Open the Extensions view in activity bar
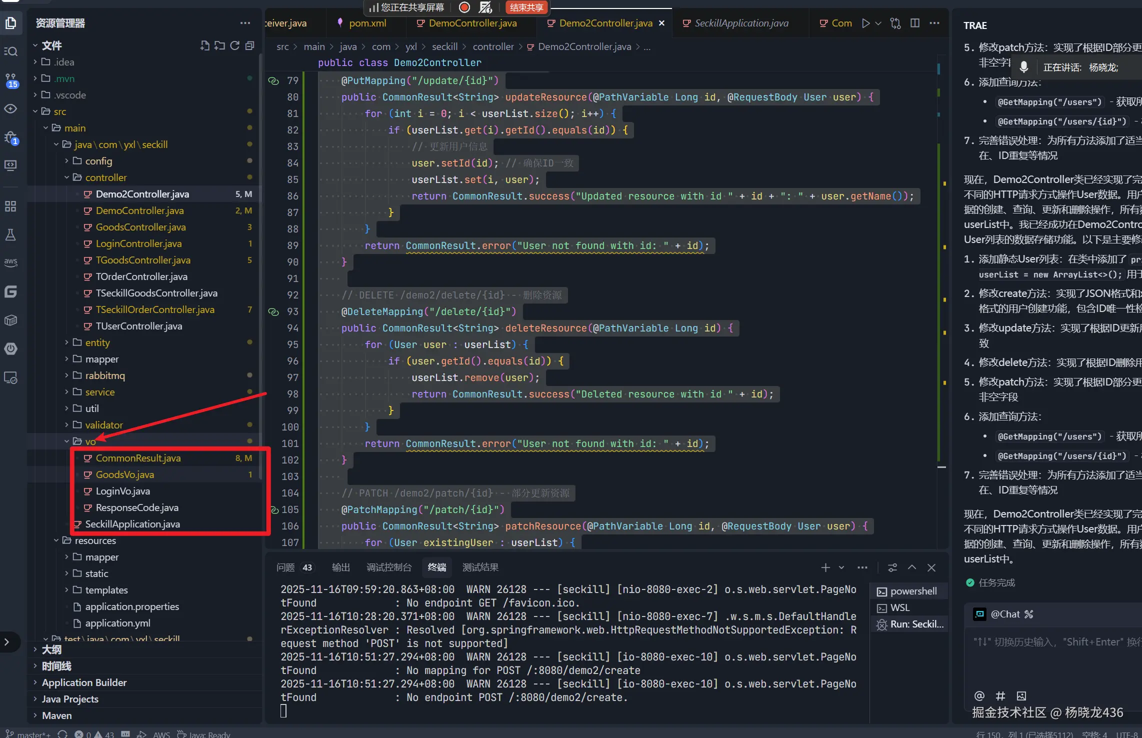Screen dimensions: 1142x738 11,206
